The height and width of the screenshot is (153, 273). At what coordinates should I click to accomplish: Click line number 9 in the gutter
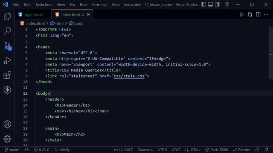click(26, 76)
